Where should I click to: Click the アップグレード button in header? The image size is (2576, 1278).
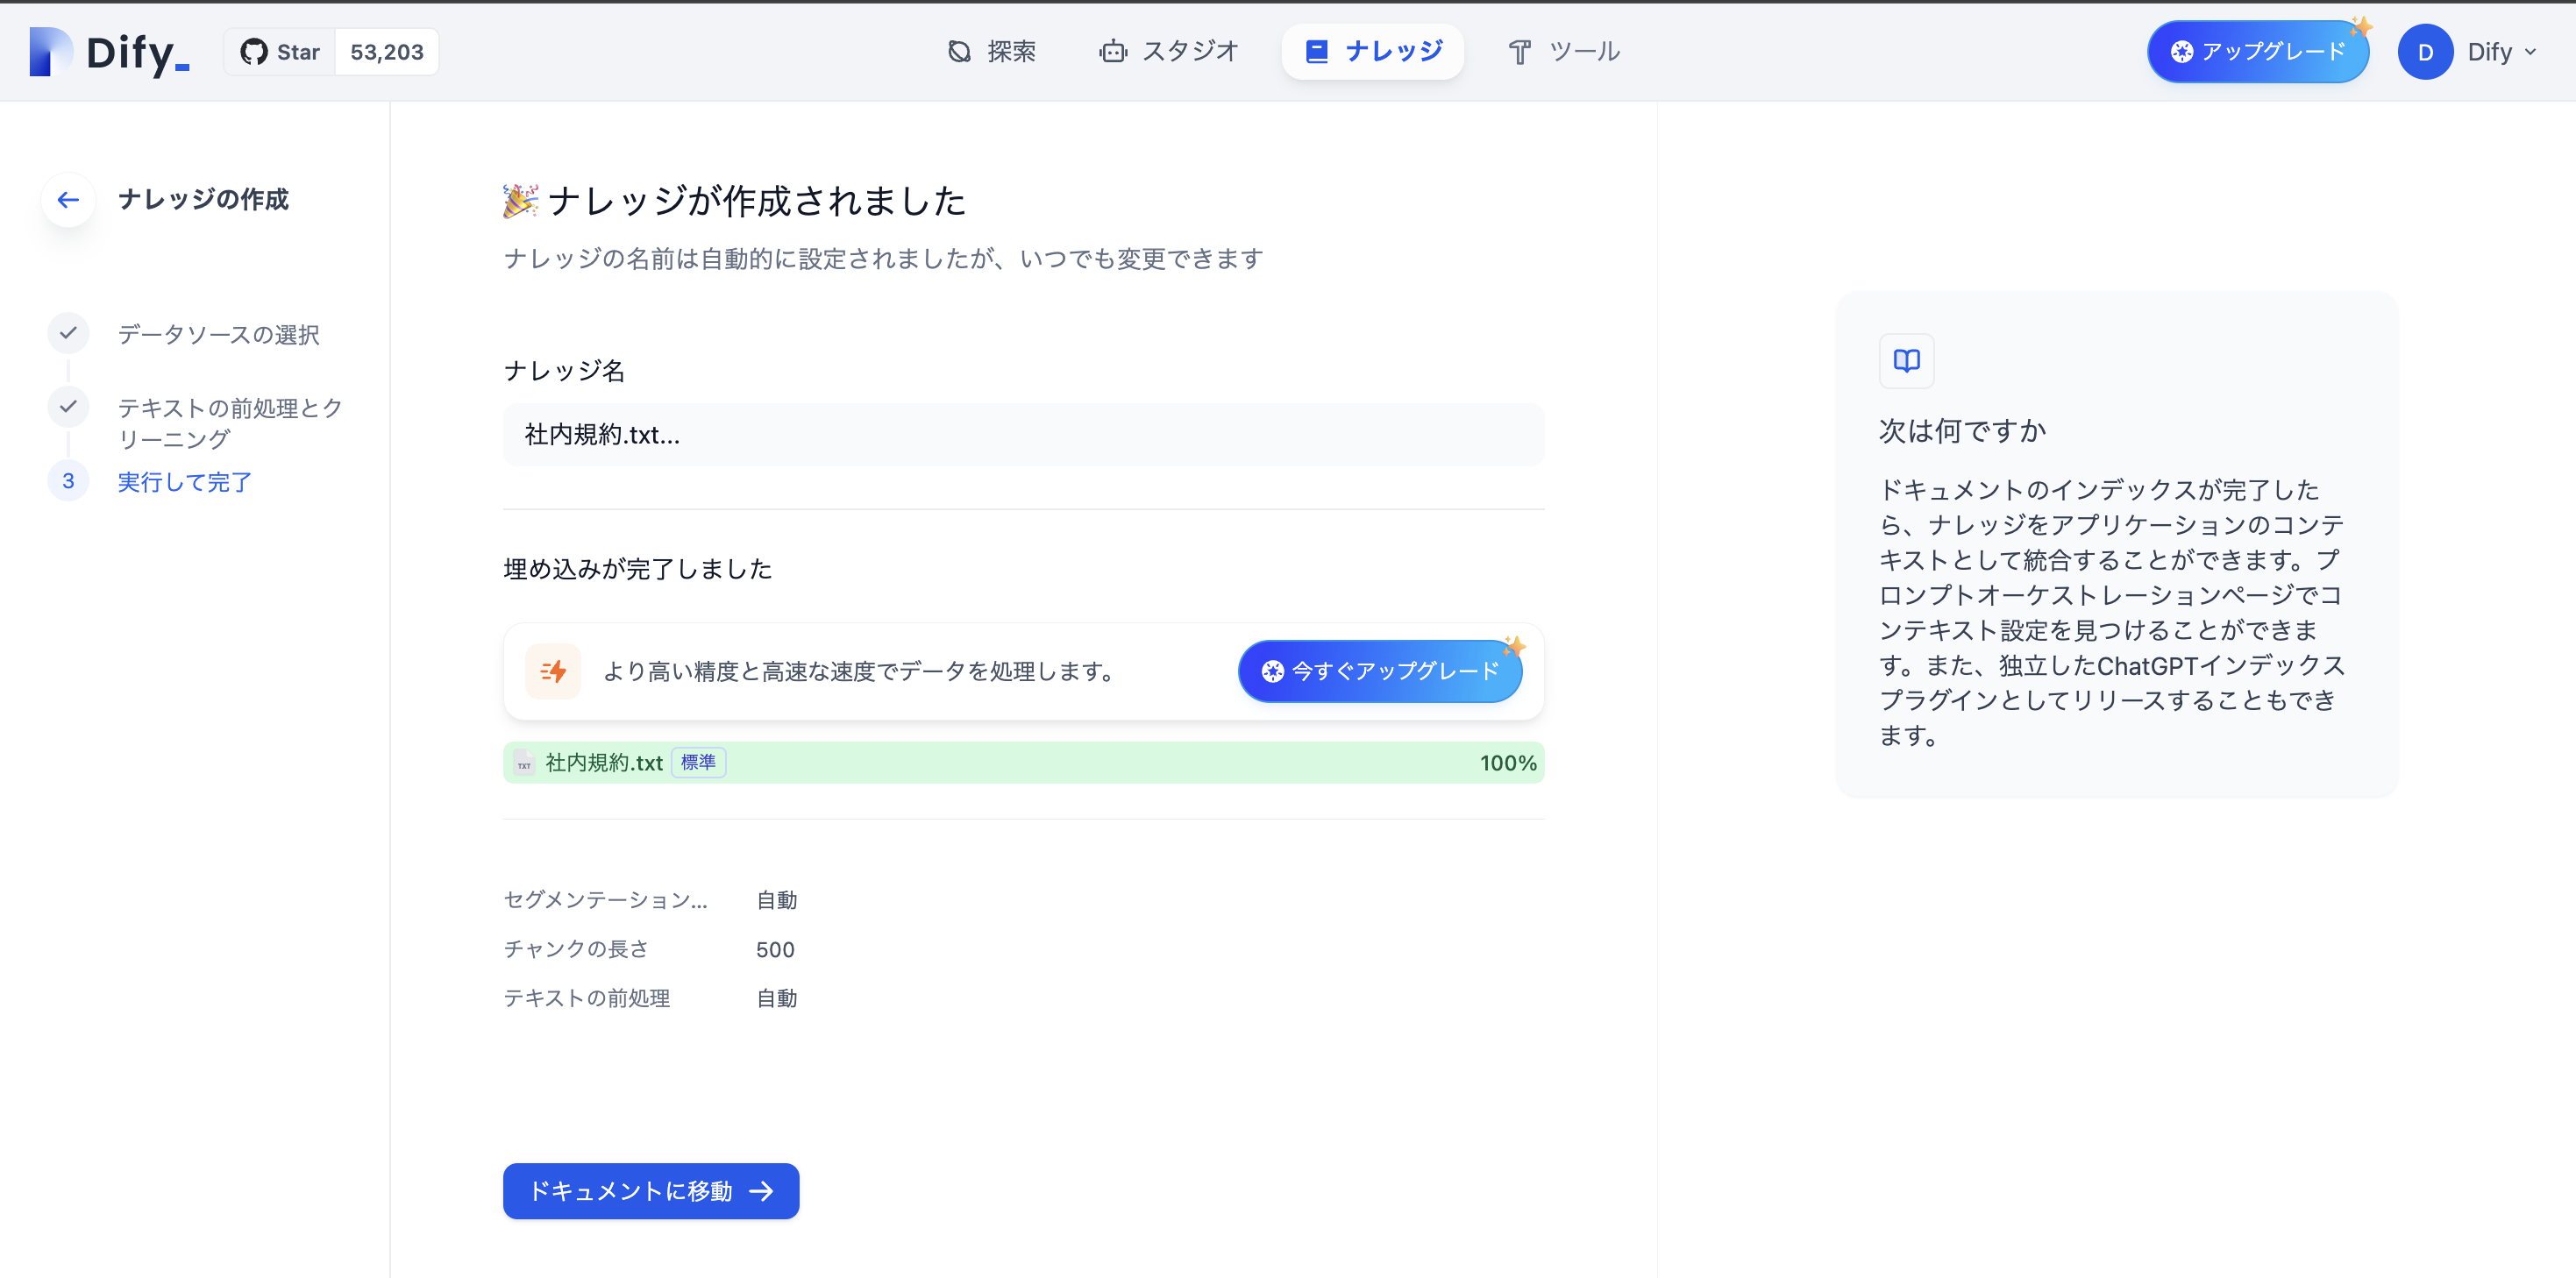pos(2257,52)
